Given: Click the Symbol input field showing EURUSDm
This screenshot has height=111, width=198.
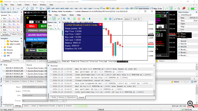Looking at the screenshot, I should 35,91.
